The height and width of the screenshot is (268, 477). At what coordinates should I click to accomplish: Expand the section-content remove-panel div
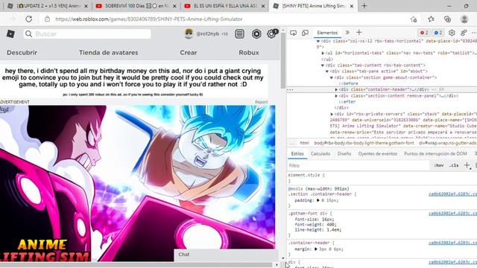pyautogui.click(x=336, y=96)
